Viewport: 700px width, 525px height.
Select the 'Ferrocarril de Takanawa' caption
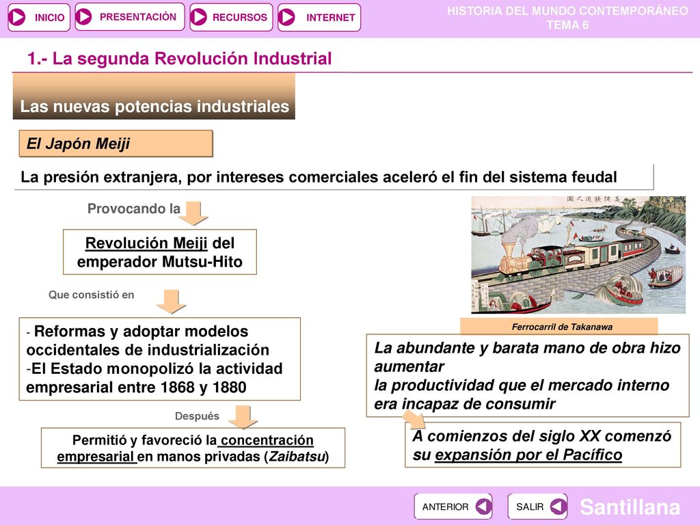[x=562, y=327]
